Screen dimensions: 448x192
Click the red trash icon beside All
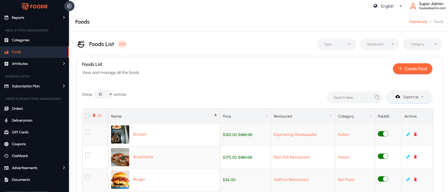tap(94, 116)
